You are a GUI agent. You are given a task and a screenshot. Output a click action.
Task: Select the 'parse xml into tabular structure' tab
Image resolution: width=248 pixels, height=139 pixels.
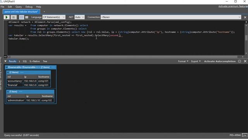coord(21,12)
